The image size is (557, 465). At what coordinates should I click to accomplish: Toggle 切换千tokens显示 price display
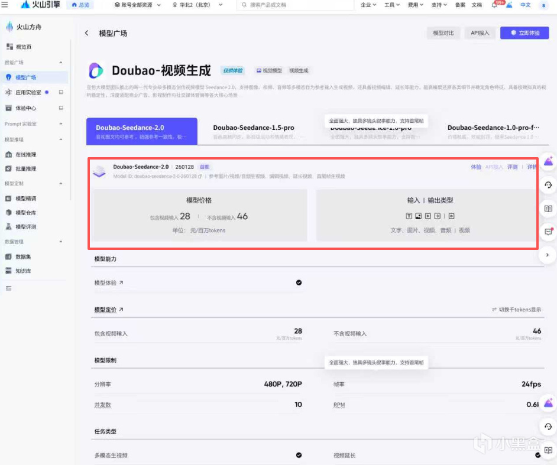click(517, 310)
